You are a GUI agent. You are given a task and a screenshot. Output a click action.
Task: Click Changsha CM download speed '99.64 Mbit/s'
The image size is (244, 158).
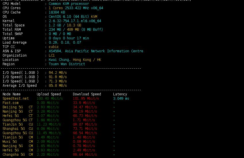click(x=85, y=155)
